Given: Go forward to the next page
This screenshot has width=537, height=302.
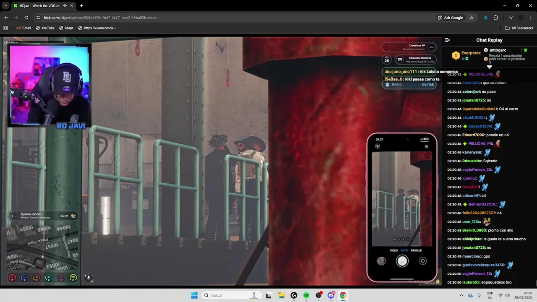Looking at the screenshot, I should click(x=16, y=18).
